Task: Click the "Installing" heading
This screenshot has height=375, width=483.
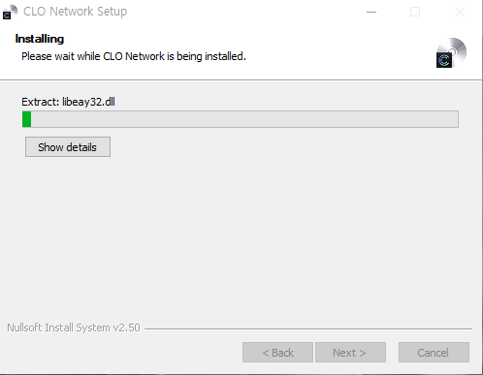Action: click(x=40, y=39)
